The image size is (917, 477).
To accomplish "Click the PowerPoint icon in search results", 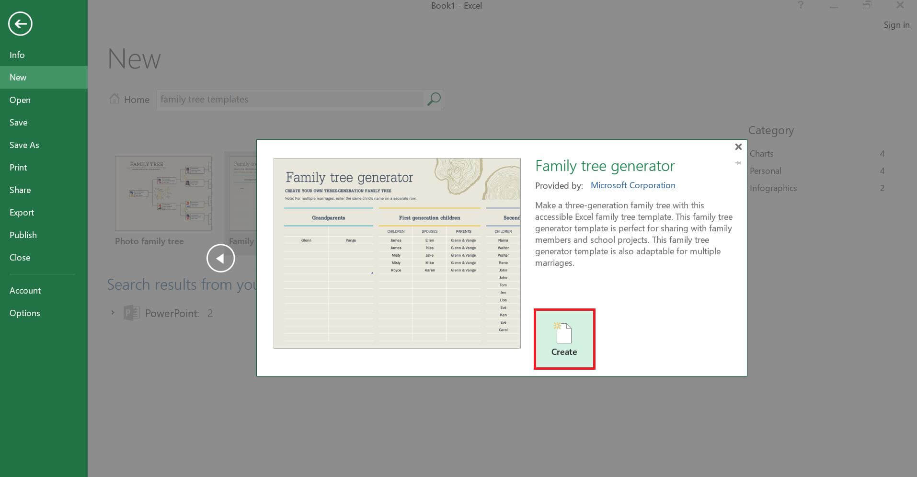I will [x=130, y=313].
